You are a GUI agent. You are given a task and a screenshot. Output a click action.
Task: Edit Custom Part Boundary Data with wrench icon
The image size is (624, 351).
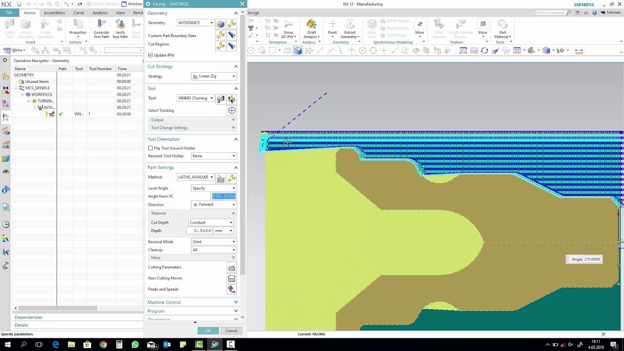pyautogui.click(x=221, y=35)
